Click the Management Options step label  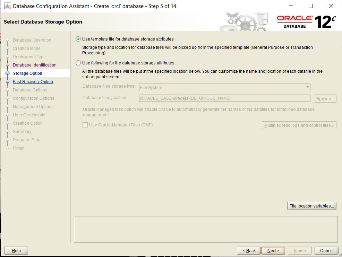[x=33, y=106]
